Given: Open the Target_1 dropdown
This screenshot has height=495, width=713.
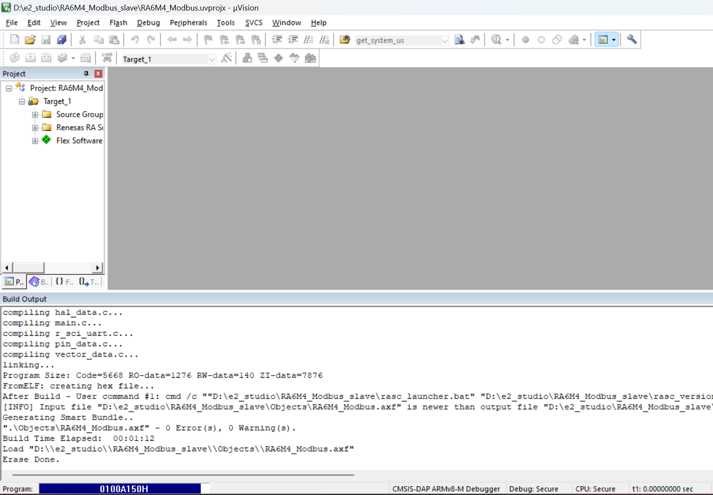Looking at the screenshot, I should 212,59.
